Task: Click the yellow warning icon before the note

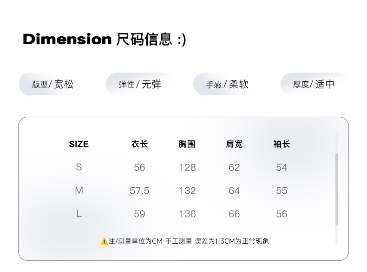Action: click(104, 241)
